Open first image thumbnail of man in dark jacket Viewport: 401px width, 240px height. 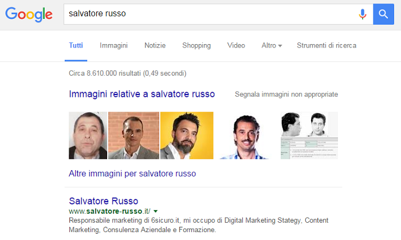point(88,135)
